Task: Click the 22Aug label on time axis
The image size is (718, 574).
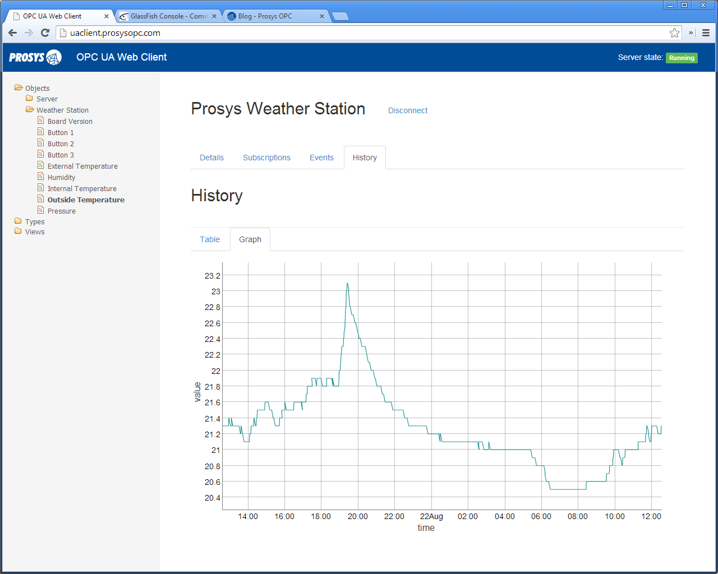Action: pos(431,516)
